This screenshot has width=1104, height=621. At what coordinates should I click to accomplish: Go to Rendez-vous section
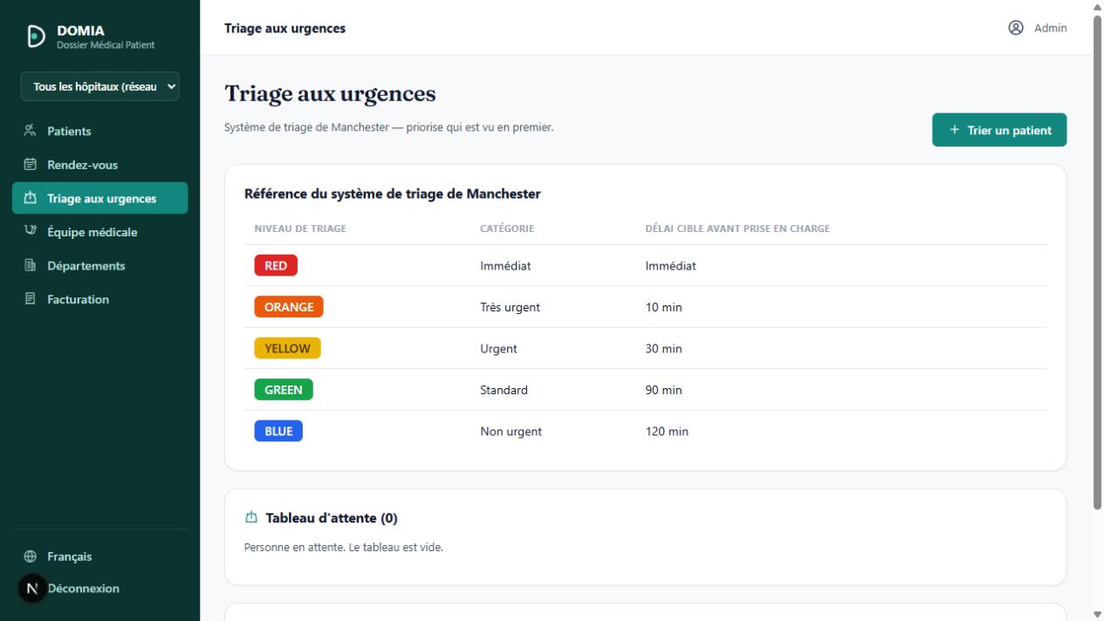pyautogui.click(x=100, y=164)
